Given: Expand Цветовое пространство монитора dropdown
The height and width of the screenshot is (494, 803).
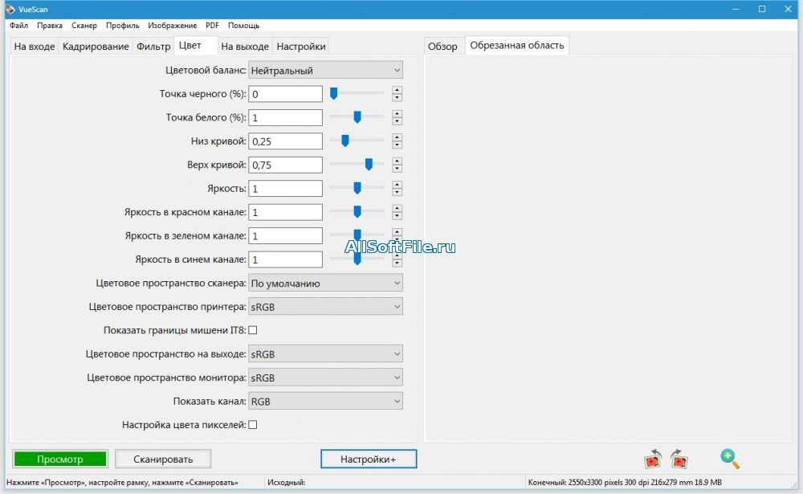Looking at the screenshot, I should point(325,378).
